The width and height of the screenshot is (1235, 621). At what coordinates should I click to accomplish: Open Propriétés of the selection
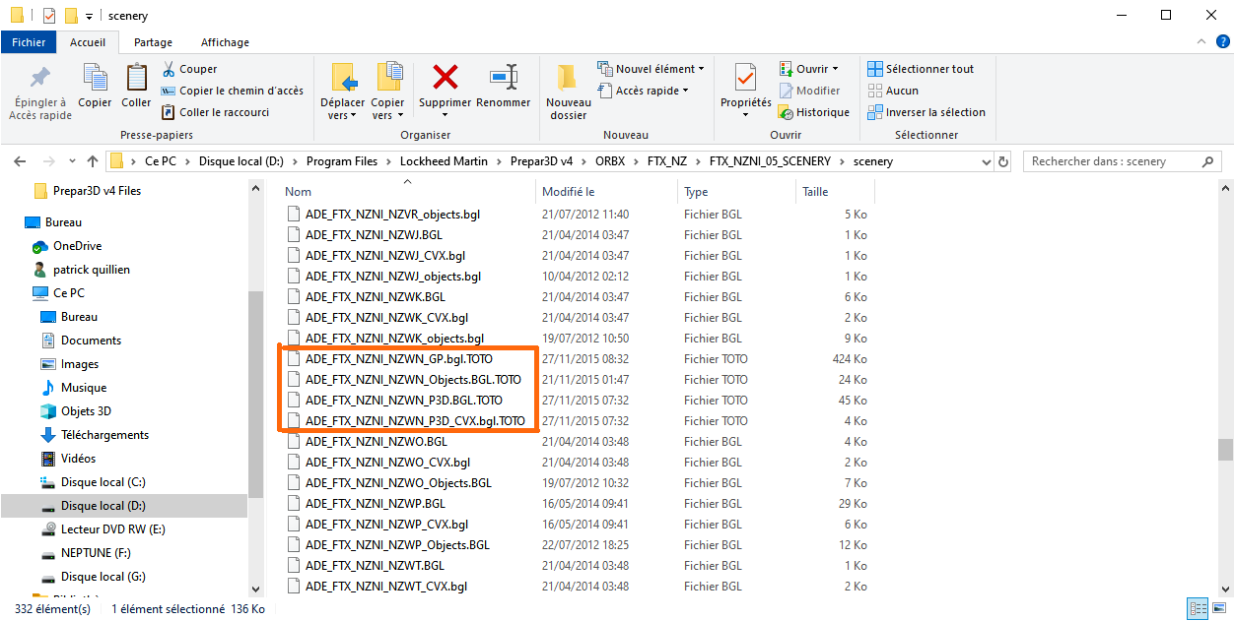coord(746,90)
